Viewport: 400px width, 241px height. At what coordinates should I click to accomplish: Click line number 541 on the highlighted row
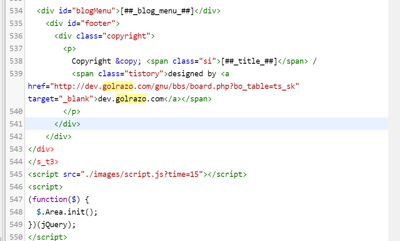click(x=16, y=124)
